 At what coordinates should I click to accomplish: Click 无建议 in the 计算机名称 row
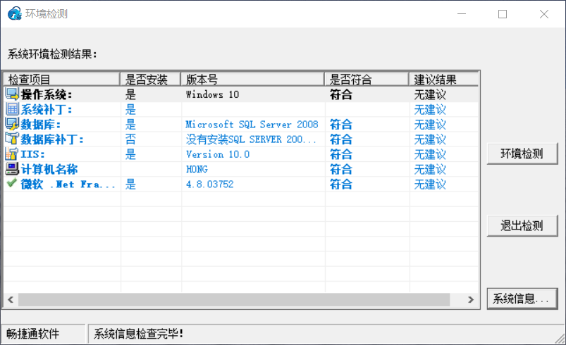click(430, 170)
